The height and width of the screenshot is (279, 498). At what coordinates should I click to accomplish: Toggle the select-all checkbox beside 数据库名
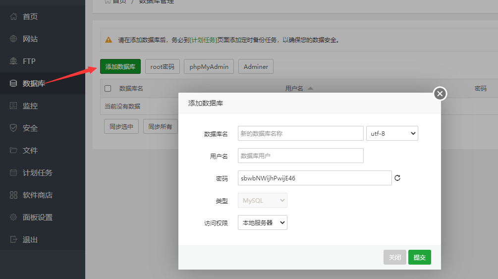pyautogui.click(x=108, y=89)
